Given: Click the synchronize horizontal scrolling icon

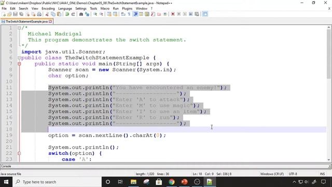Looking at the screenshot, I should point(115,14).
